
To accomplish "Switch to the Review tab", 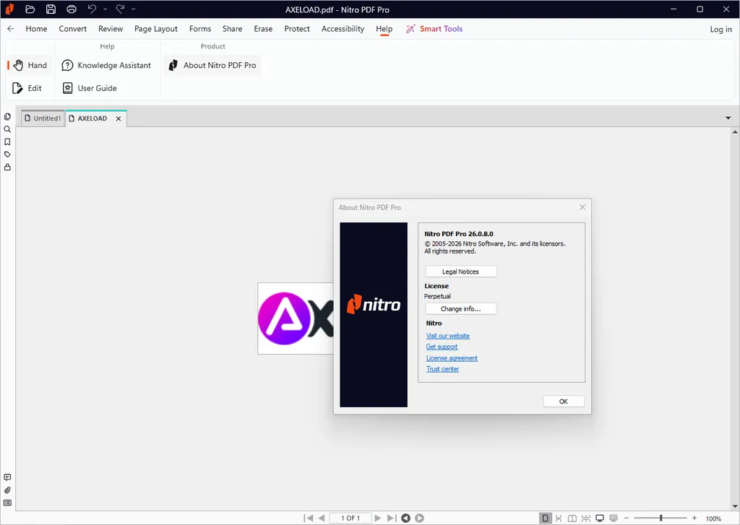I will tap(111, 29).
